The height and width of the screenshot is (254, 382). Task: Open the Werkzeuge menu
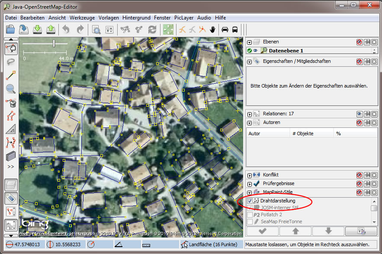click(x=82, y=18)
